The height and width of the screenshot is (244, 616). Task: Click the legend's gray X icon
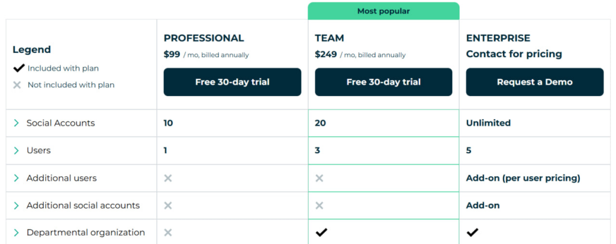click(17, 85)
